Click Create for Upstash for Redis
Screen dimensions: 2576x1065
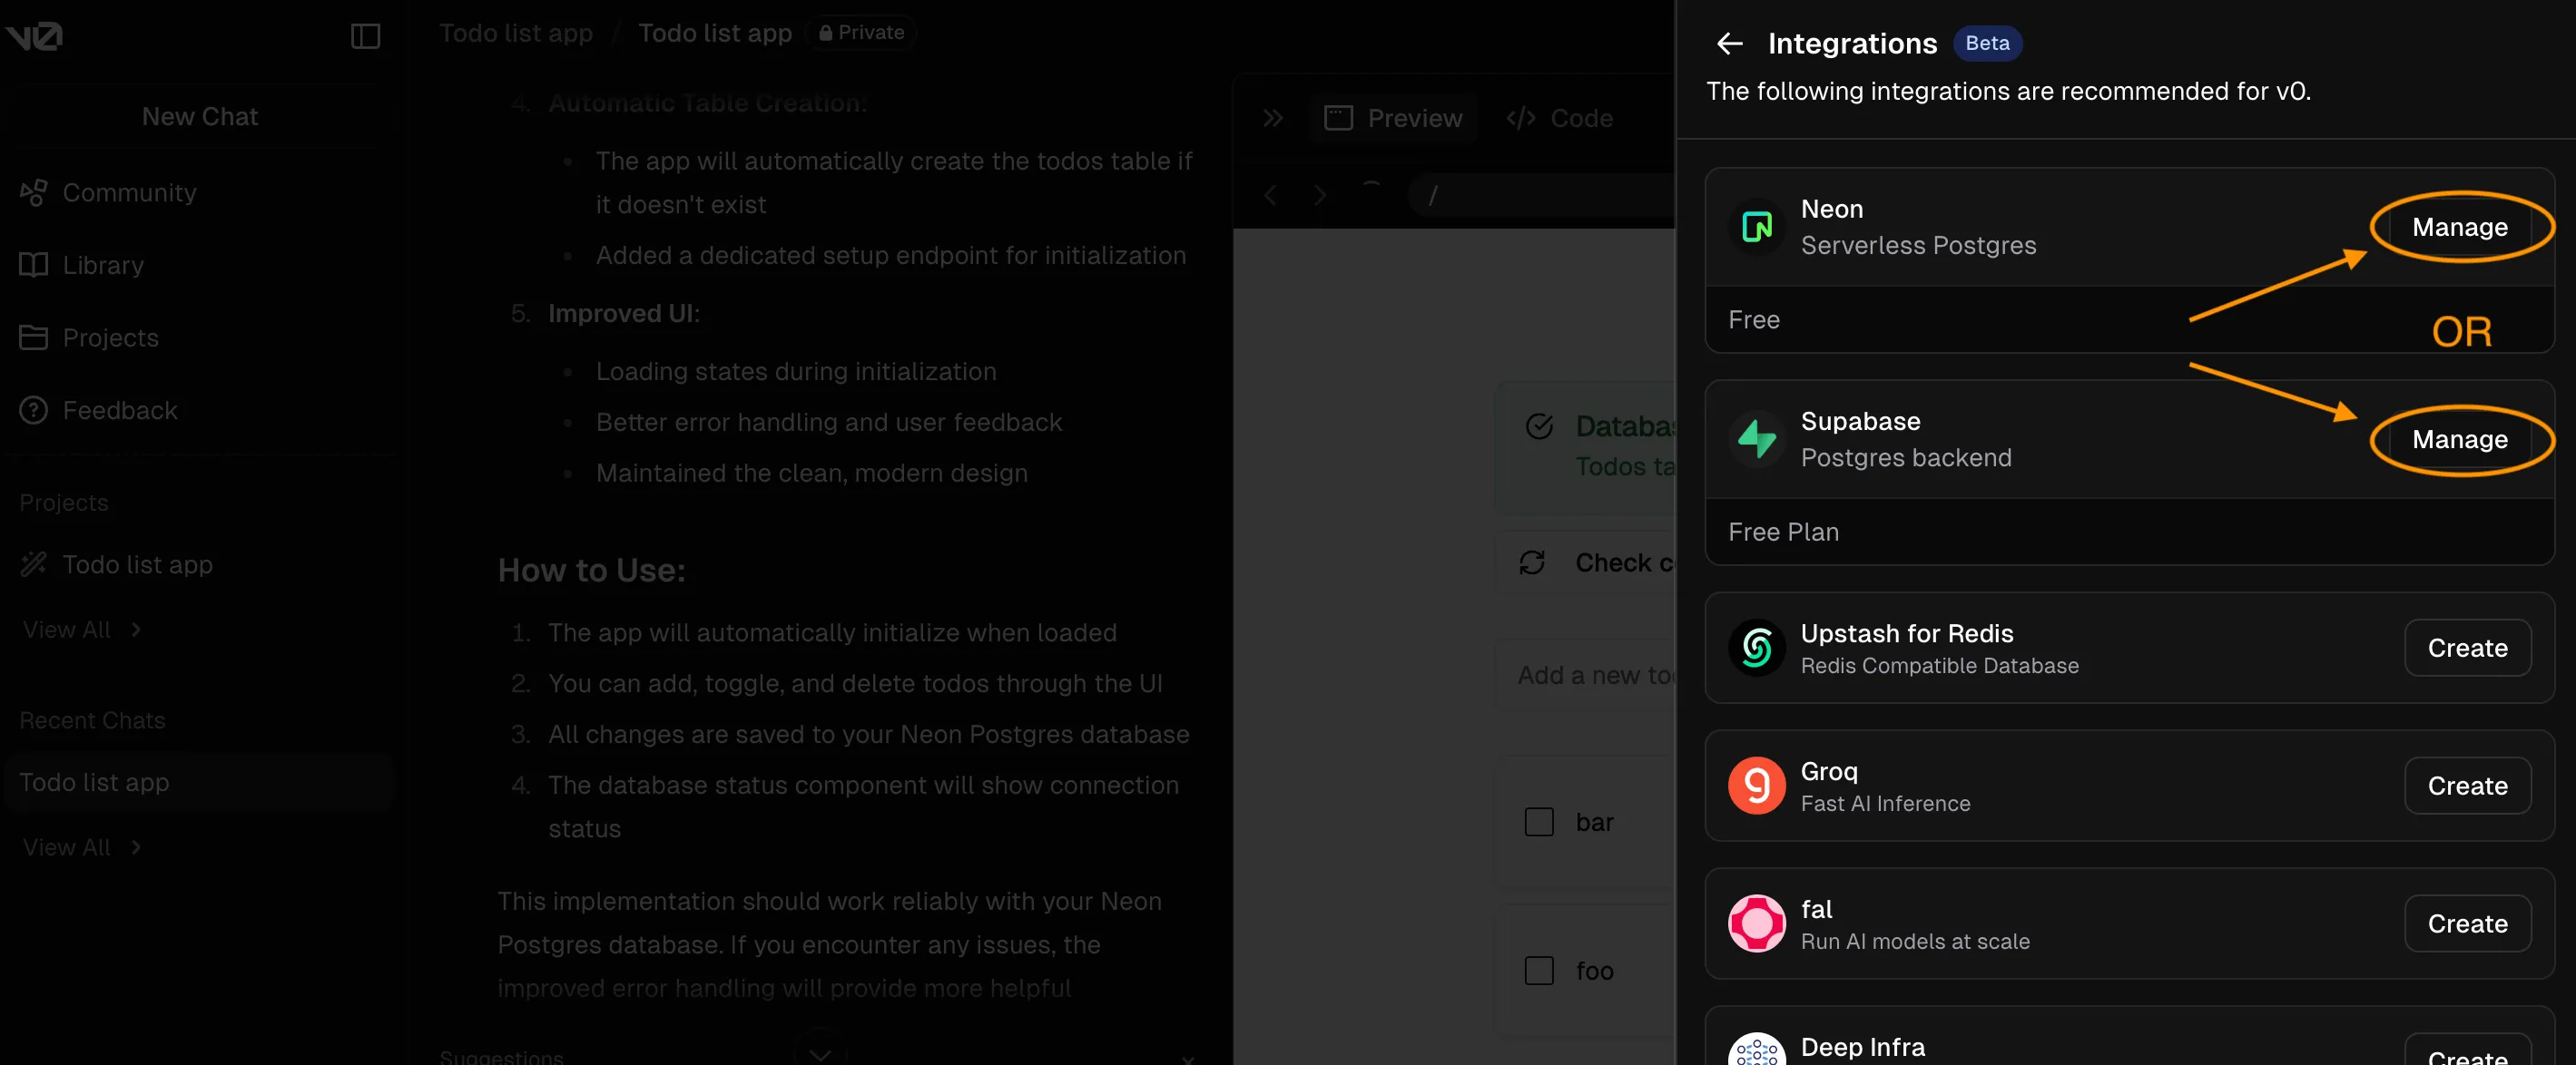2466,649
